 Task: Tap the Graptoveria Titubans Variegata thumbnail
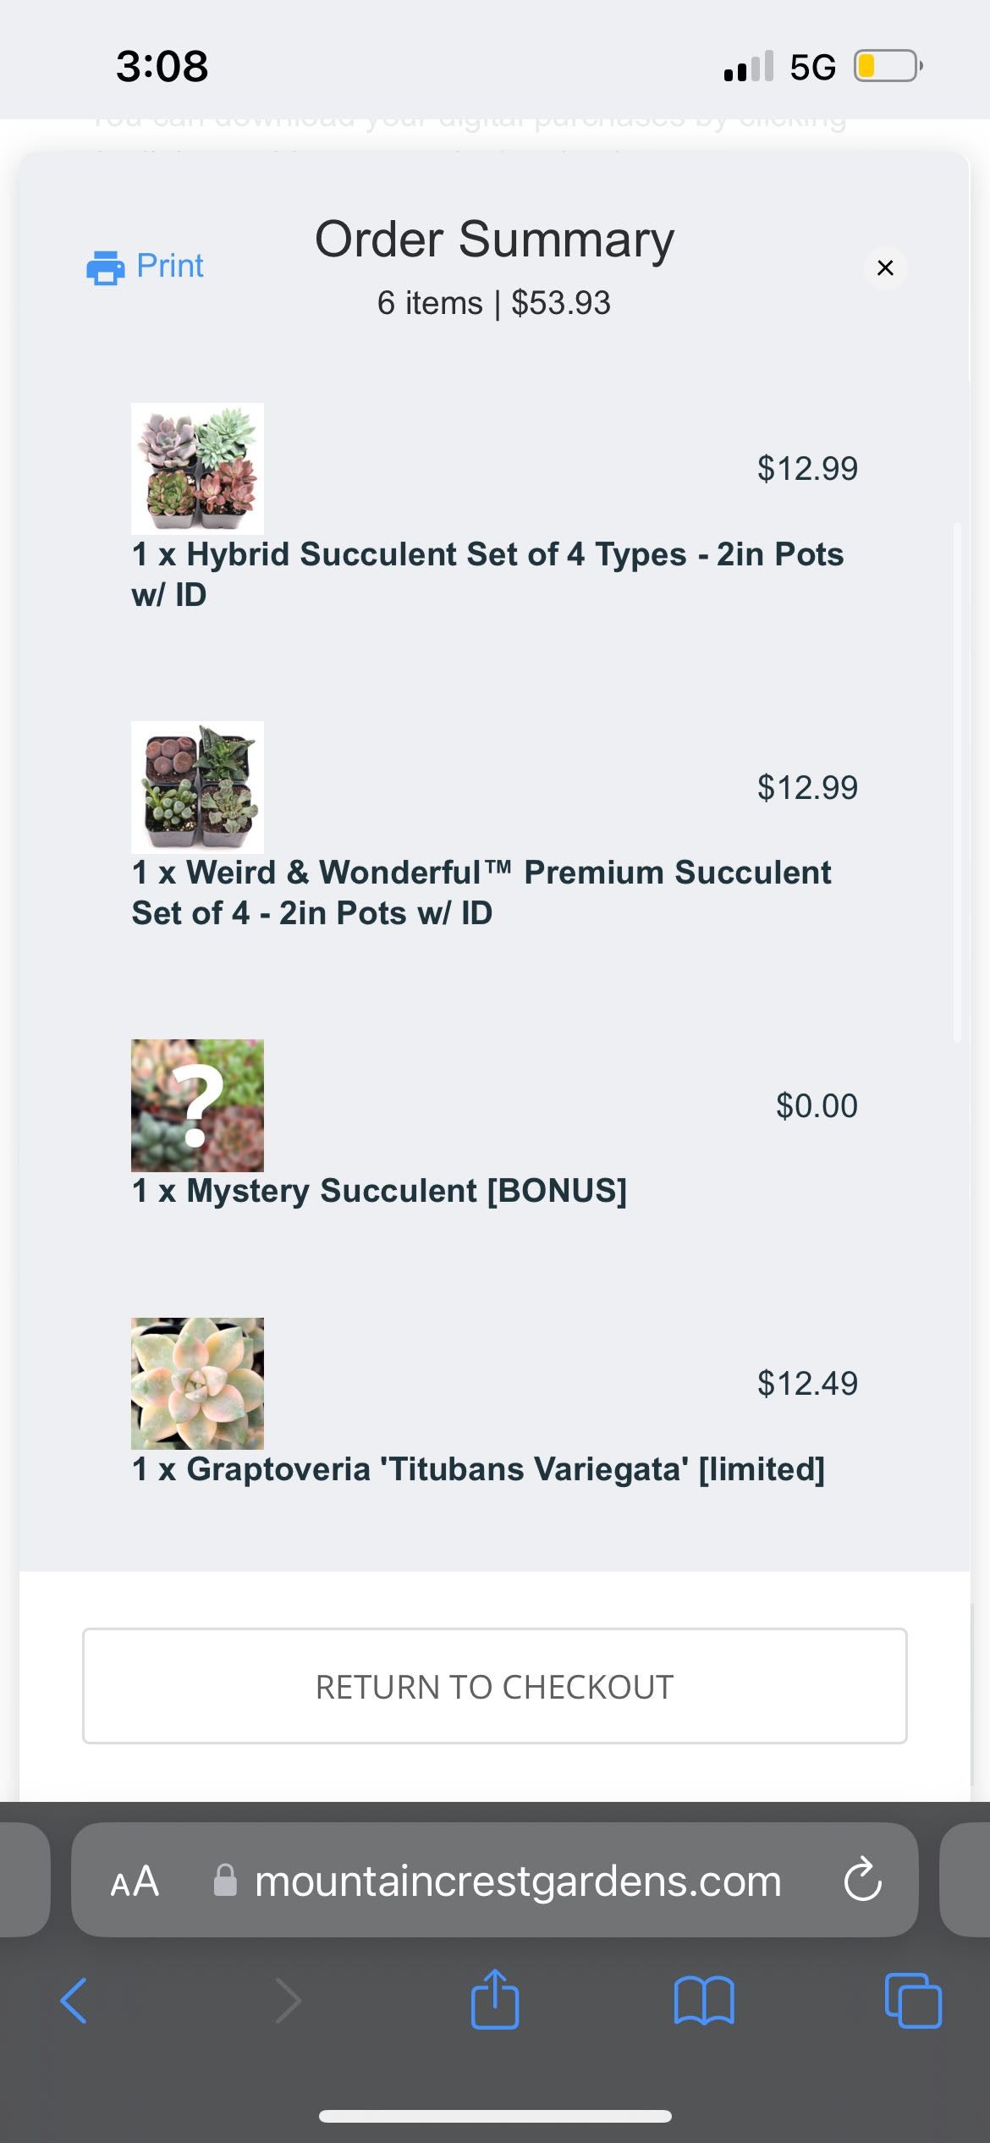pyautogui.click(x=197, y=1383)
